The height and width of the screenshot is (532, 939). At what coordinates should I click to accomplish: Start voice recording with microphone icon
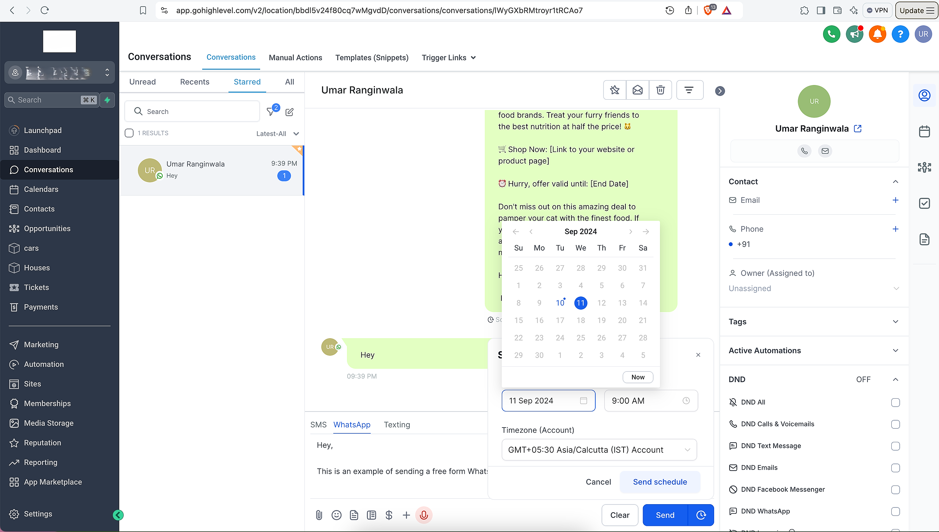click(x=424, y=515)
